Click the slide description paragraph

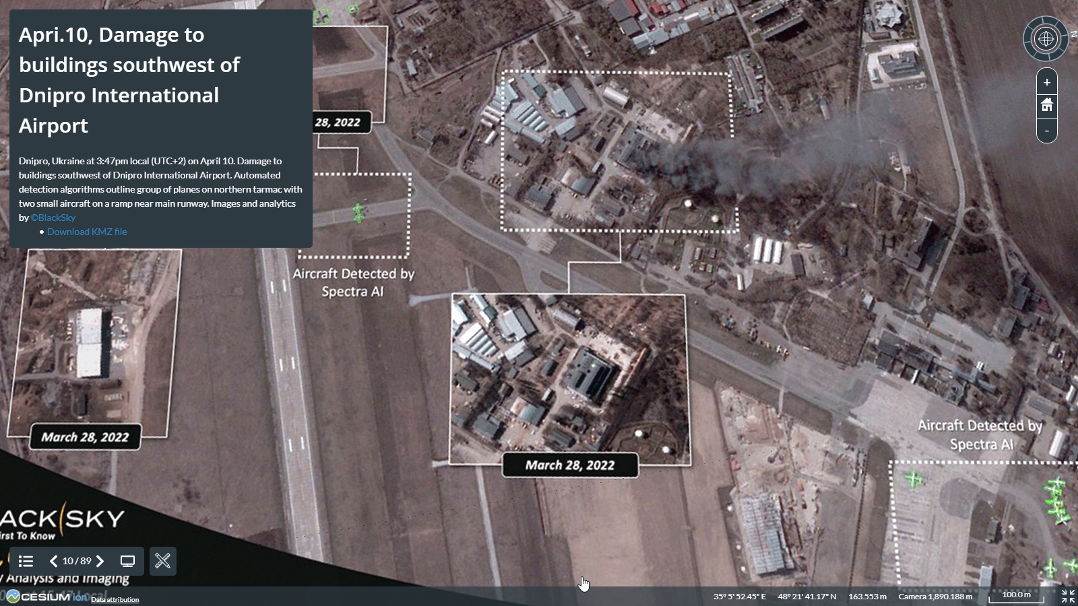[160, 189]
